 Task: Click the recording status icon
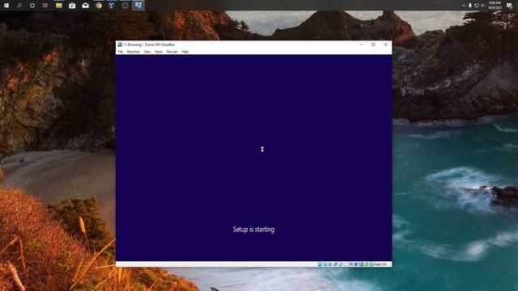coord(356,264)
